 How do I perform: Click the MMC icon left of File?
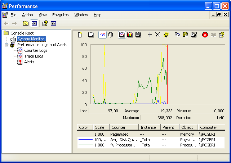(x=5, y=15)
